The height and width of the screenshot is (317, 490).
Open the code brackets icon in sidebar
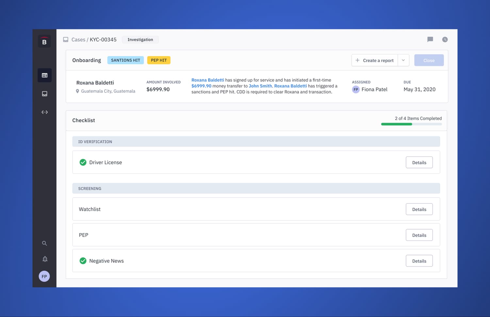coord(44,112)
